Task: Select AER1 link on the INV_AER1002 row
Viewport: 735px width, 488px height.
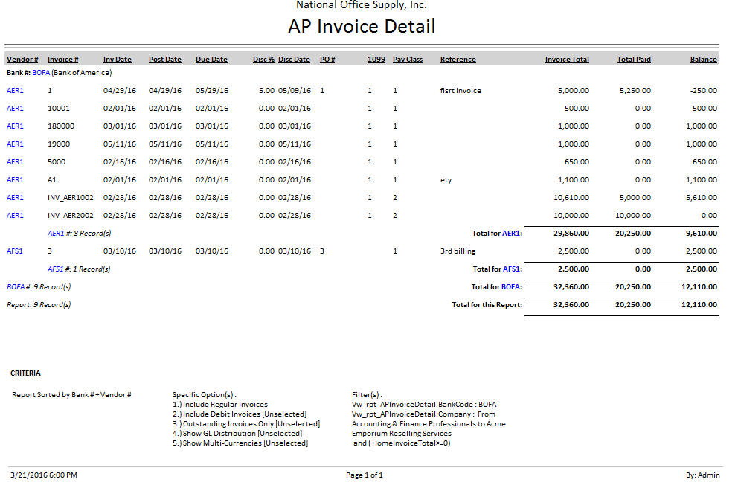Action: click(x=15, y=198)
